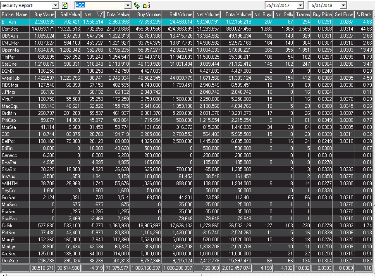
Task: Click the green curved arrow icon
Action: point(137,5)
